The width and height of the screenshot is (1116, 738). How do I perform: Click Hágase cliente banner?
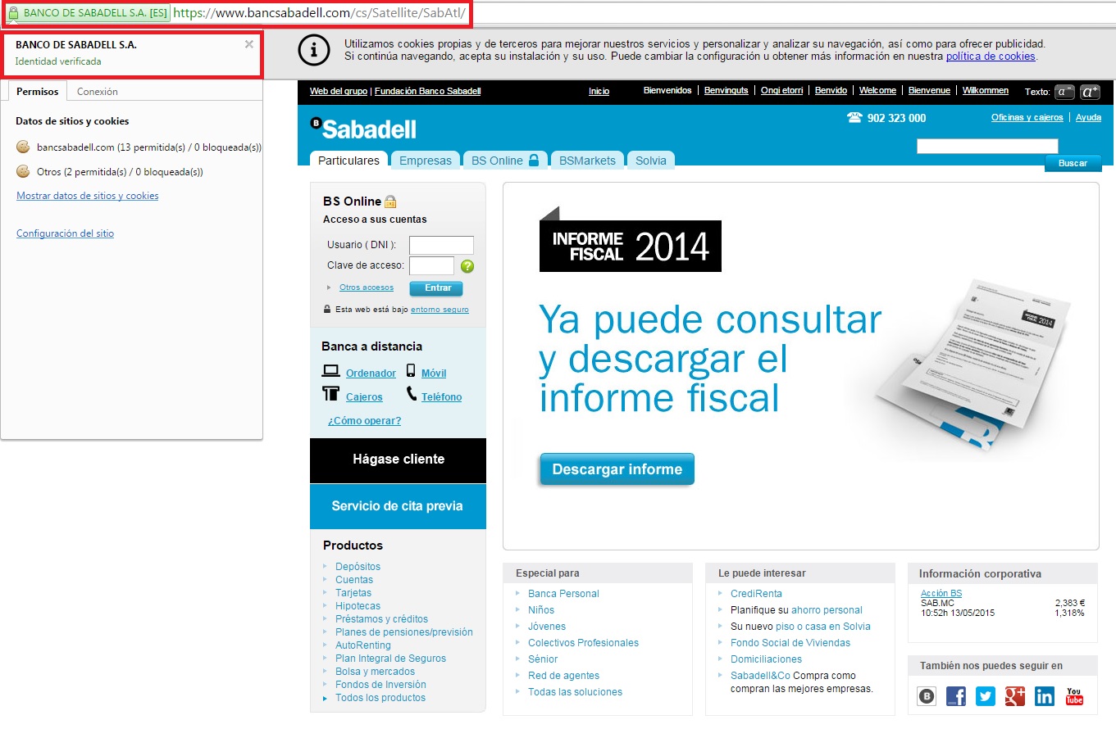[x=398, y=460]
